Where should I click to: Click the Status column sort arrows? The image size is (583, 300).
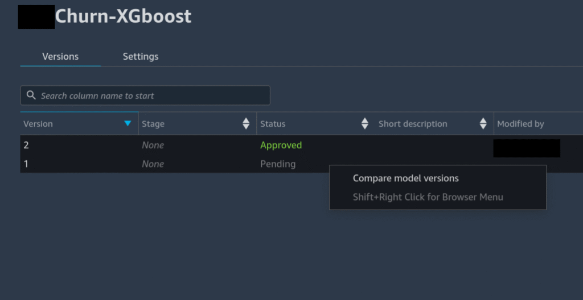tap(365, 123)
